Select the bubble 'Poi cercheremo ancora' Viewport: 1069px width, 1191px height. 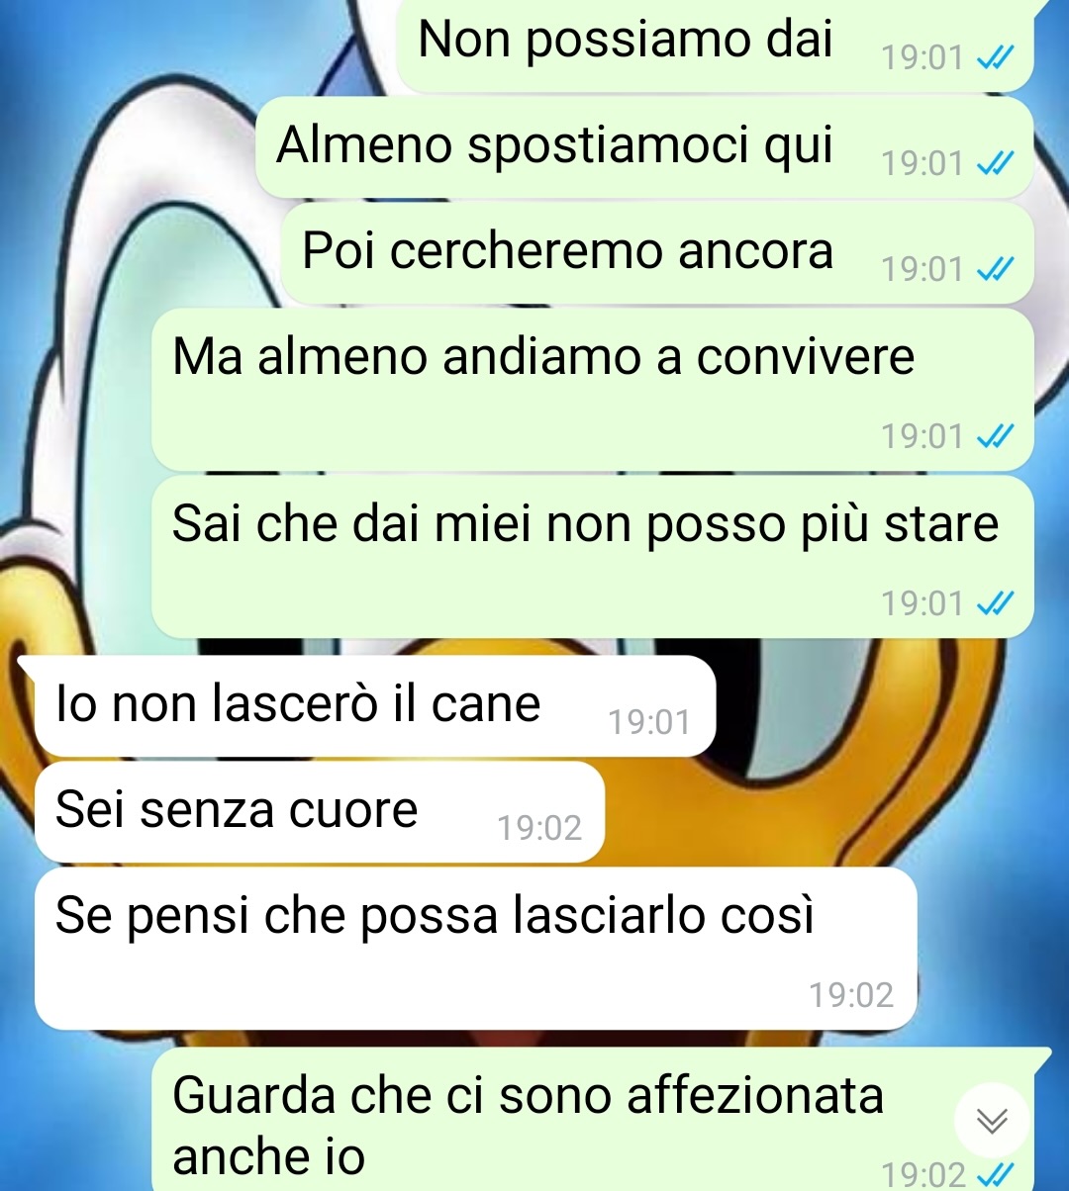657,253
